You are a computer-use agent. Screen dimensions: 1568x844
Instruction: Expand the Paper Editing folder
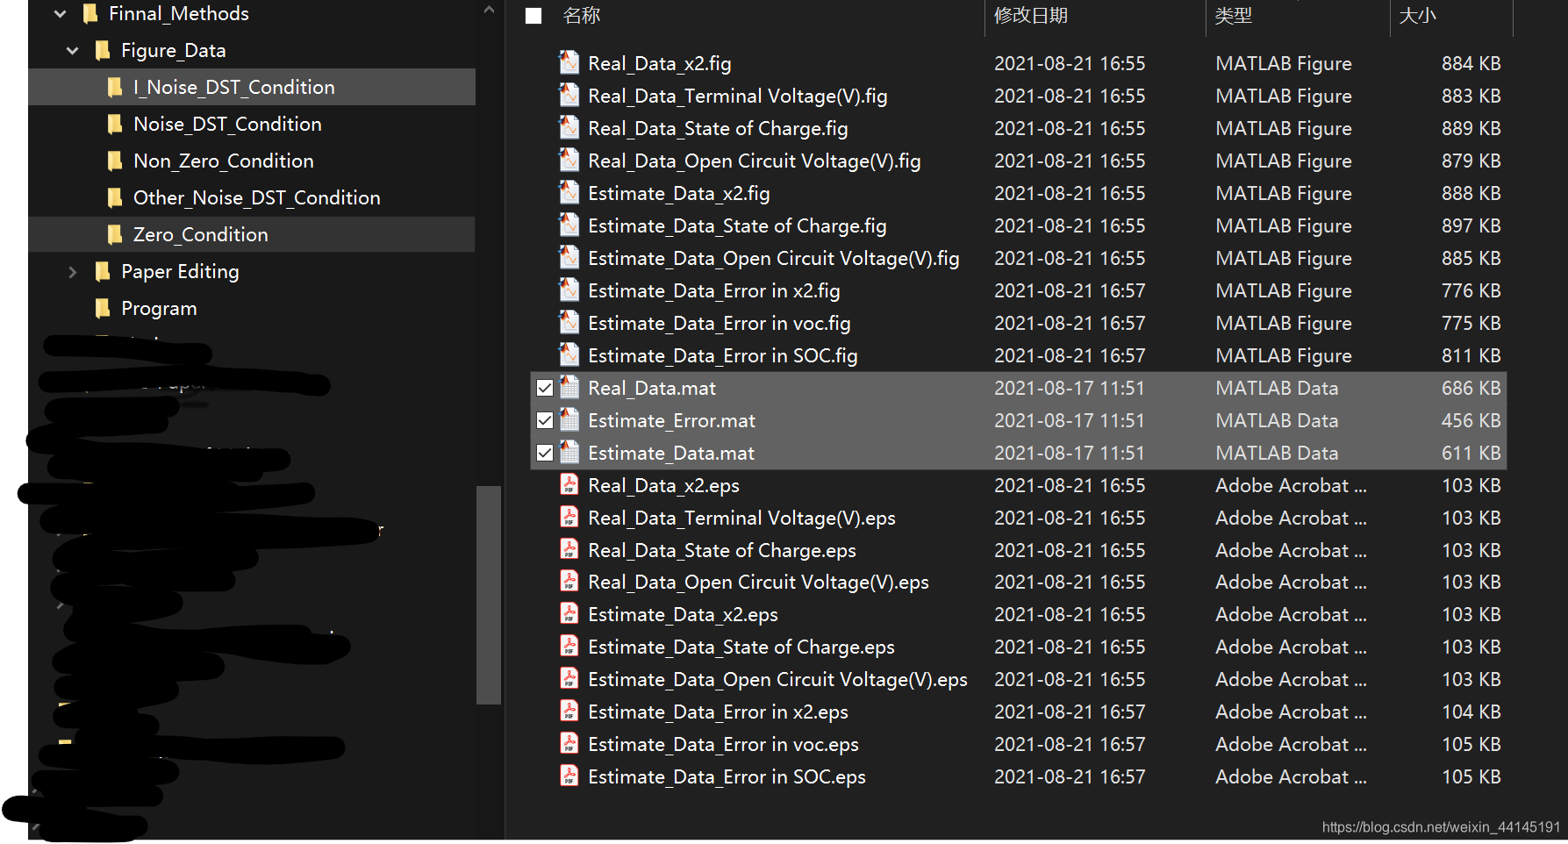(73, 272)
